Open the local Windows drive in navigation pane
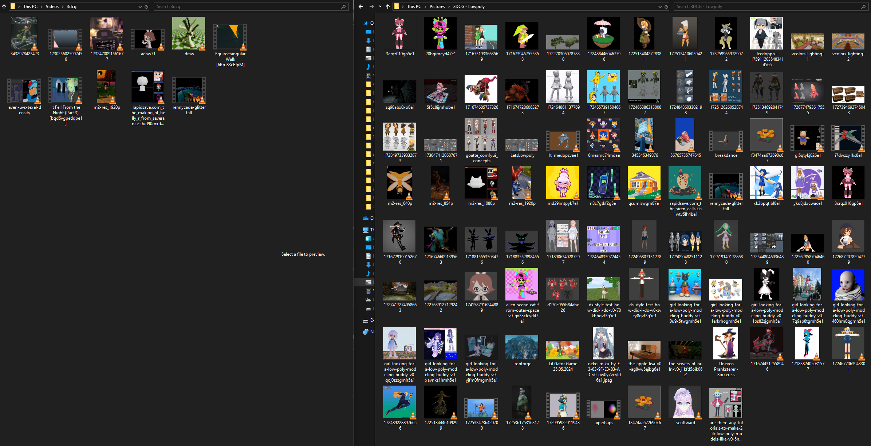The image size is (871, 446). pos(370,300)
